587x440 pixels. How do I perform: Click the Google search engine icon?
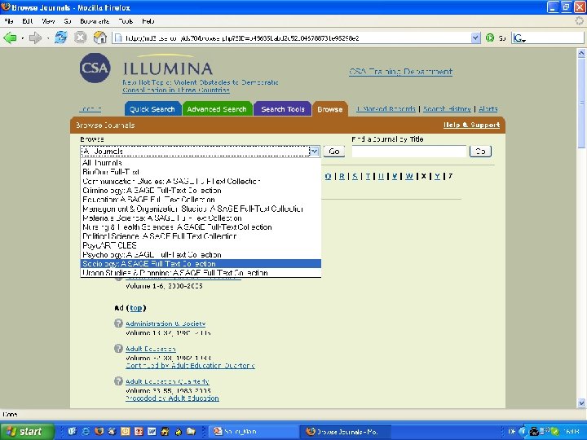(519, 37)
